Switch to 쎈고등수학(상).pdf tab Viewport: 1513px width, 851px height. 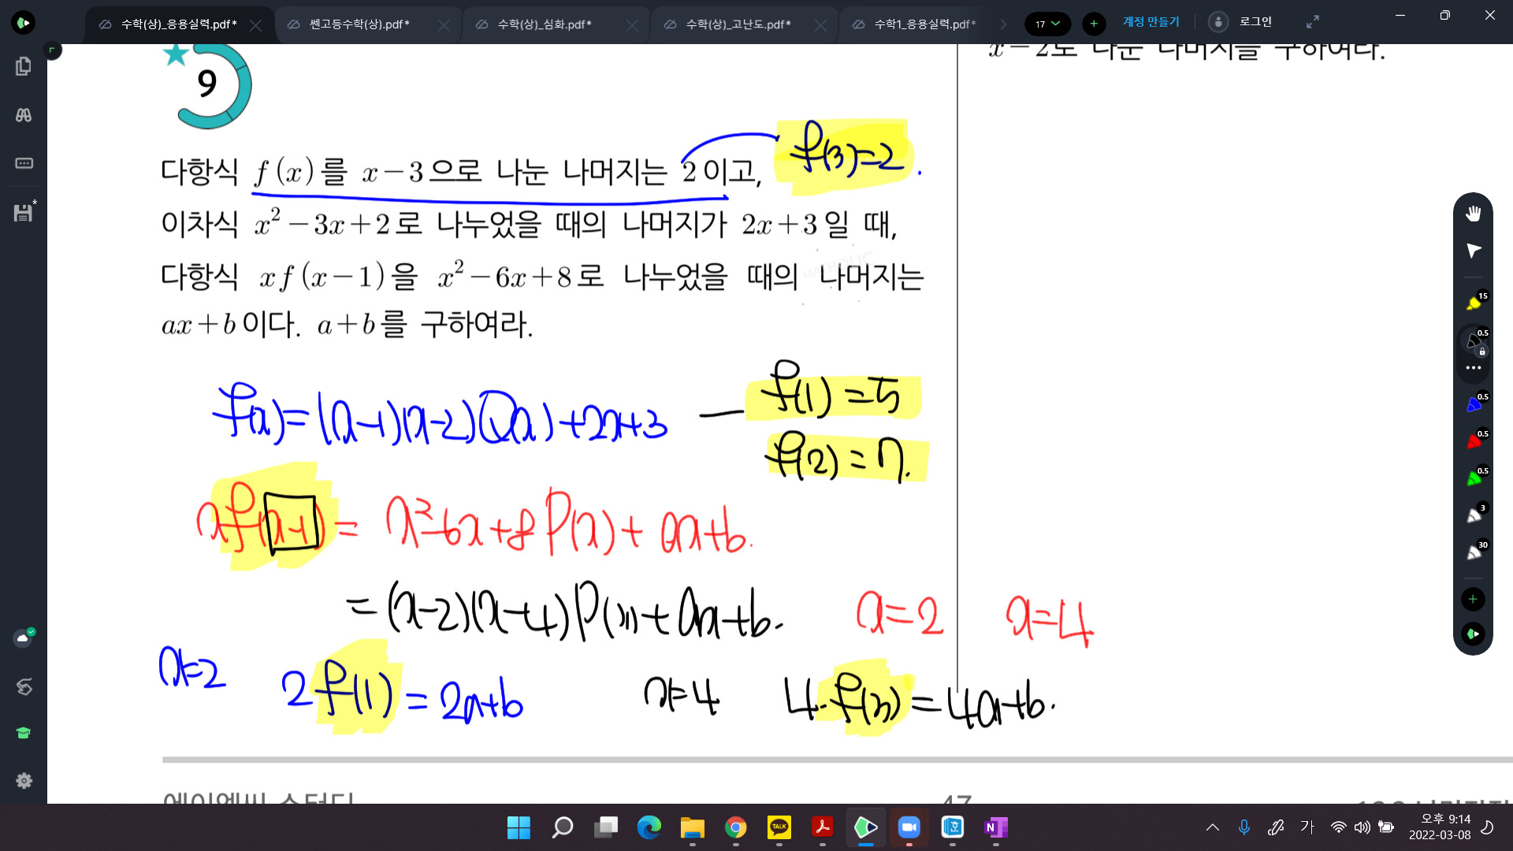click(x=359, y=24)
